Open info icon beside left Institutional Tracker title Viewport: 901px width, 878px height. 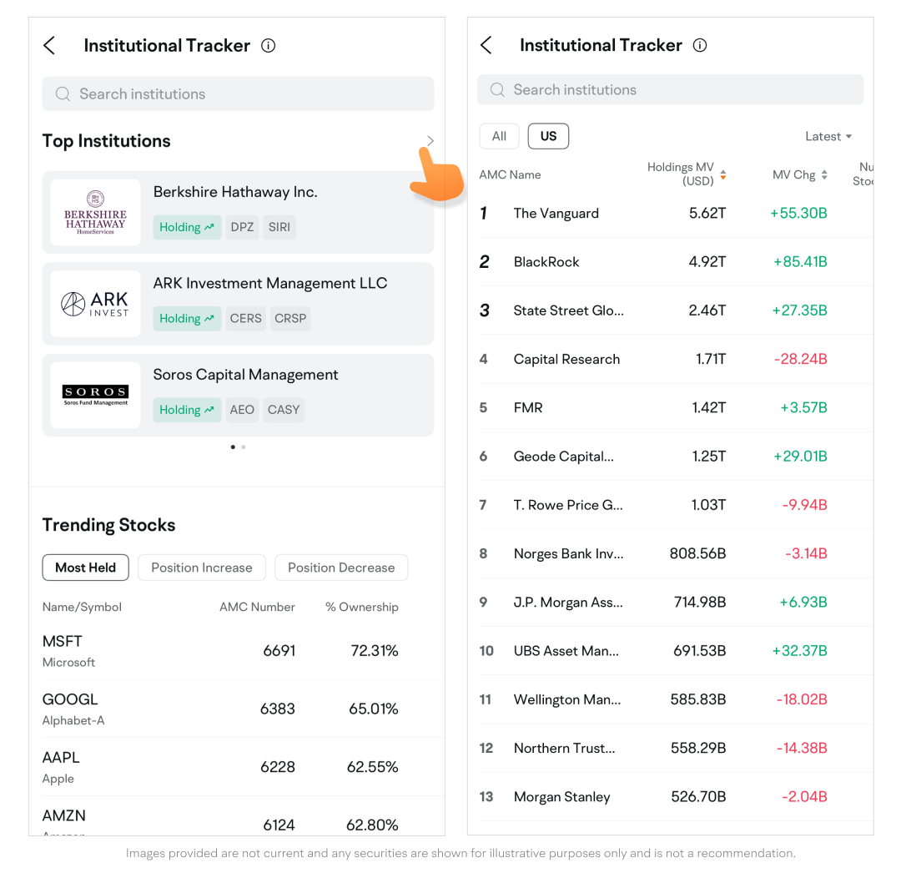point(269,45)
